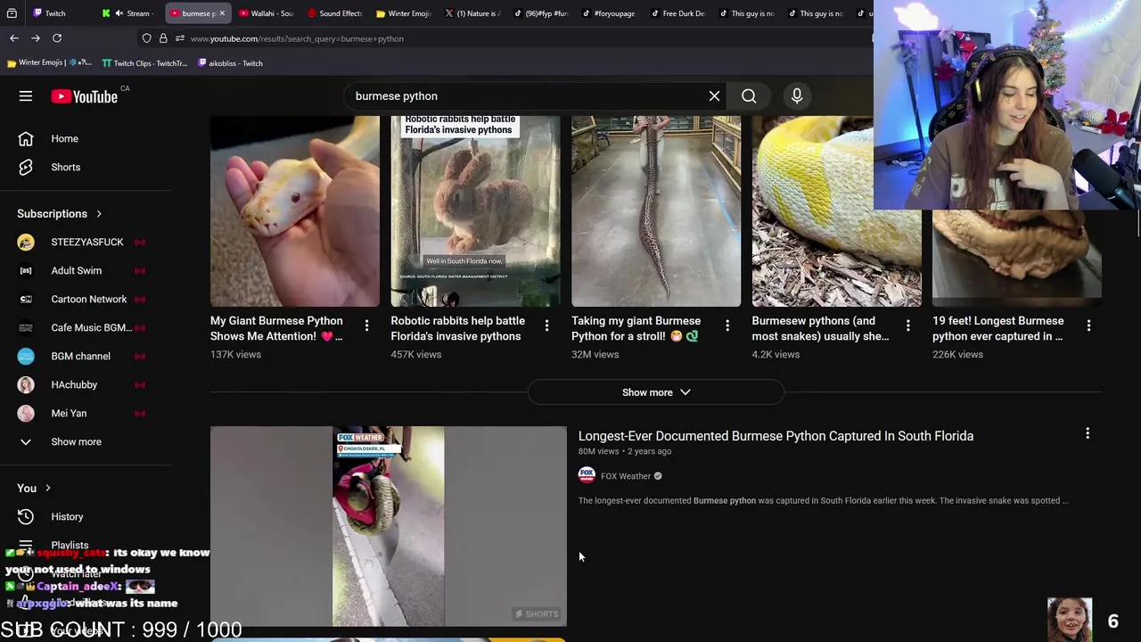Image resolution: width=1141 pixels, height=642 pixels.
Task: Close the burmese python tab
Action: [x=222, y=13]
